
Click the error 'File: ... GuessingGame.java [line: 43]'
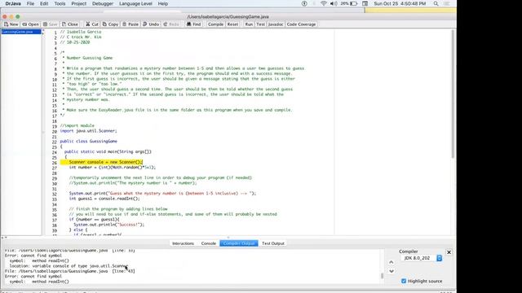click(69, 271)
